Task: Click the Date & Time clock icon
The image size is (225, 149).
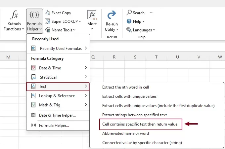Action: pos(33,68)
